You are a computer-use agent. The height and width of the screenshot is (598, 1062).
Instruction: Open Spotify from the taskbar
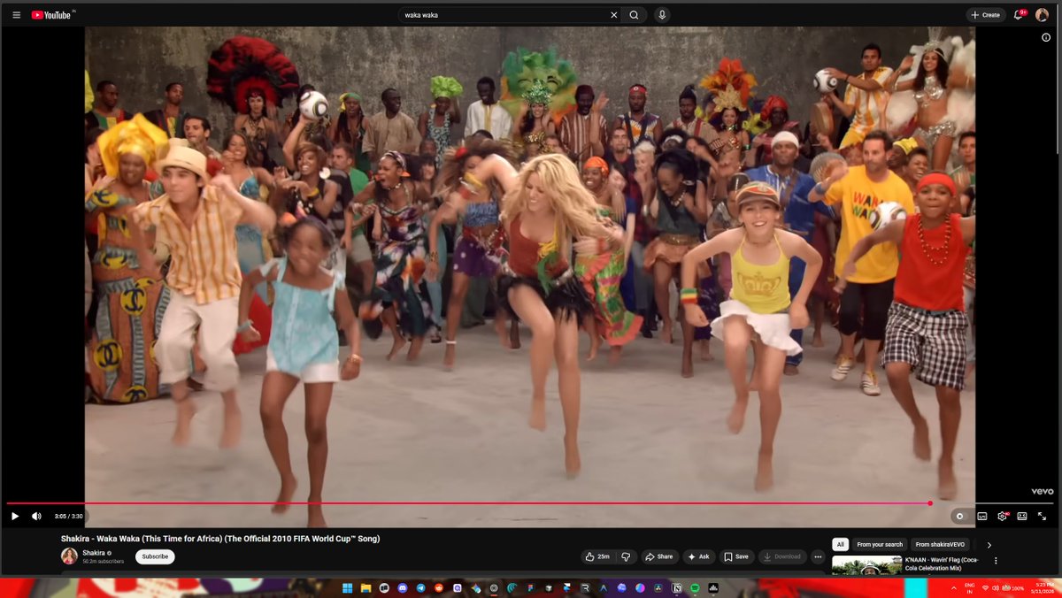click(x=695, y=587)
